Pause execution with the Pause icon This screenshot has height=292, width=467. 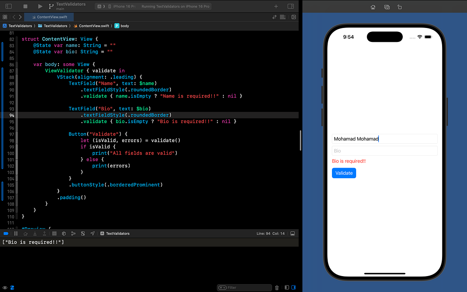(x=15, y=233)
